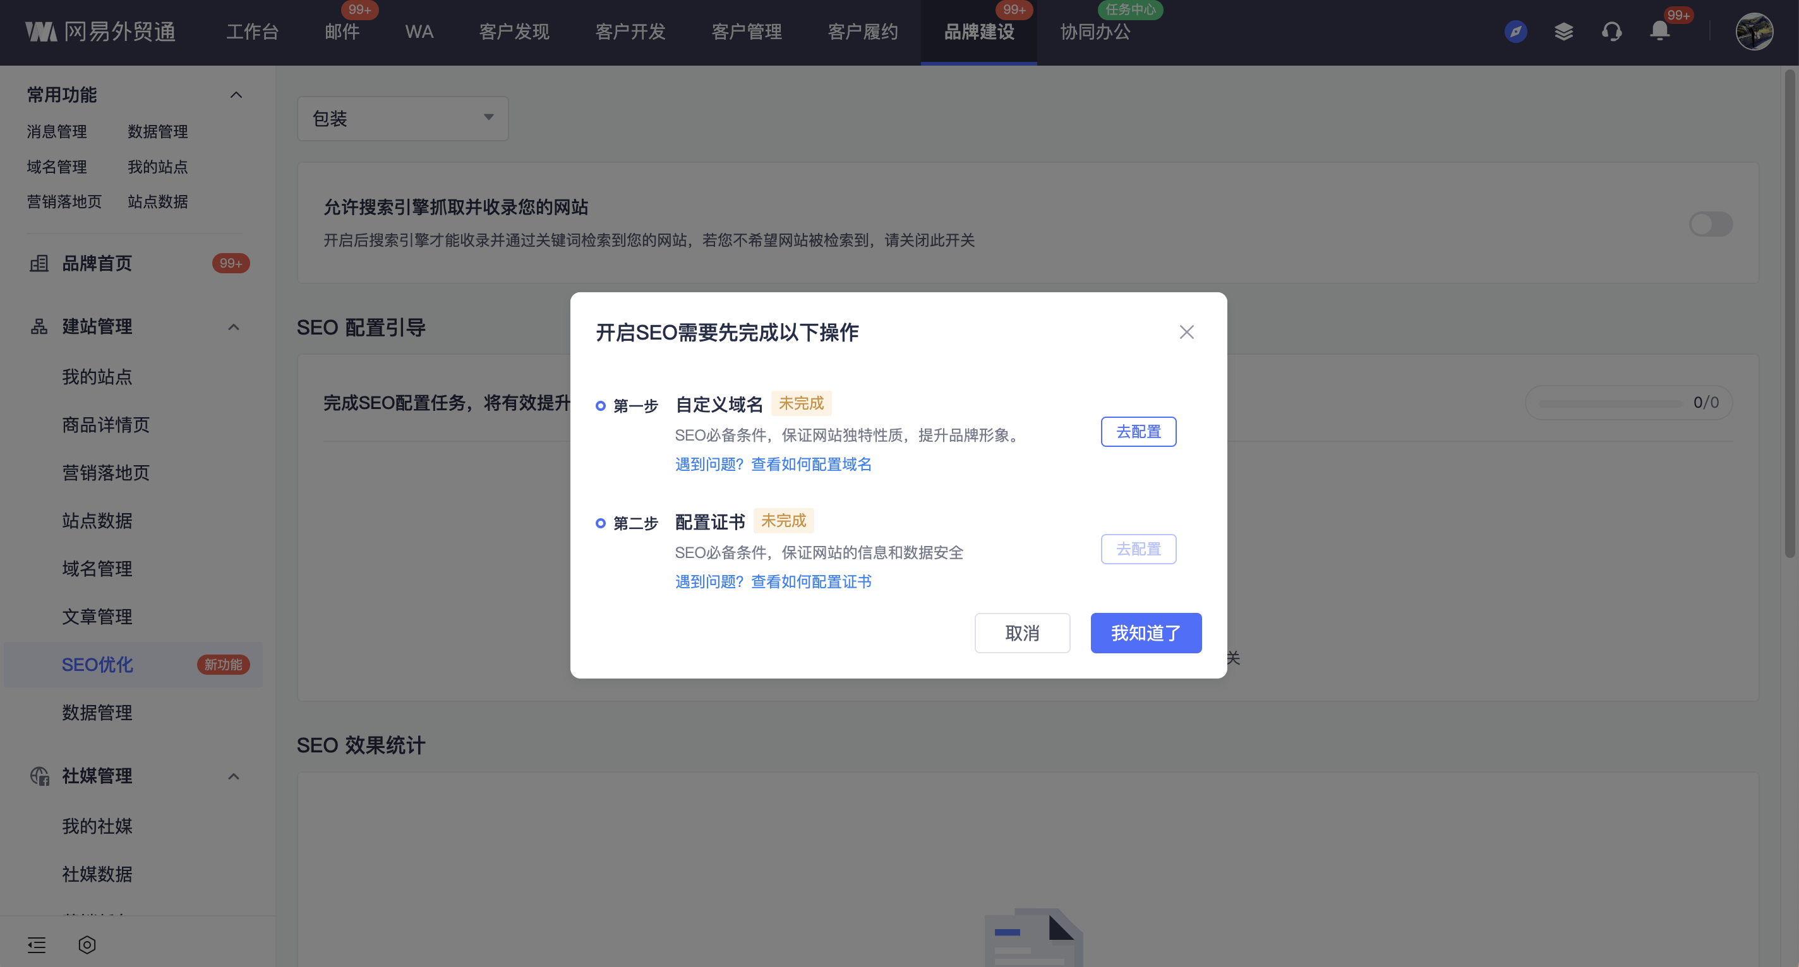
Task: Open the 邮件 tab
Action: tap(342, 32)
